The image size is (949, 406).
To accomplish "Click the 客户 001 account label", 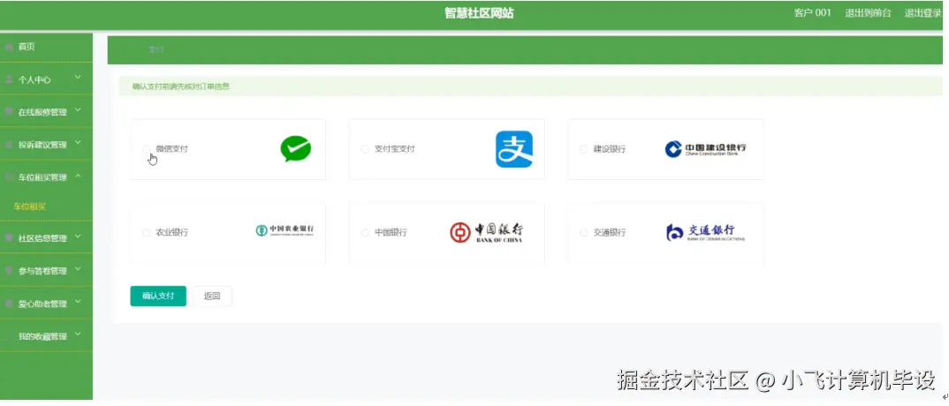I will pyautogui.click(x=812, y=12).
